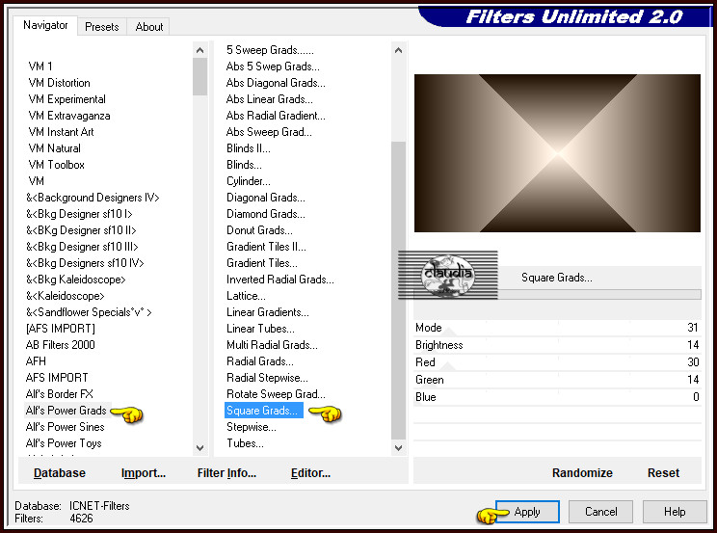
Task: Select 5 Sweep Grads...... filter
Action: click(270, 50)
